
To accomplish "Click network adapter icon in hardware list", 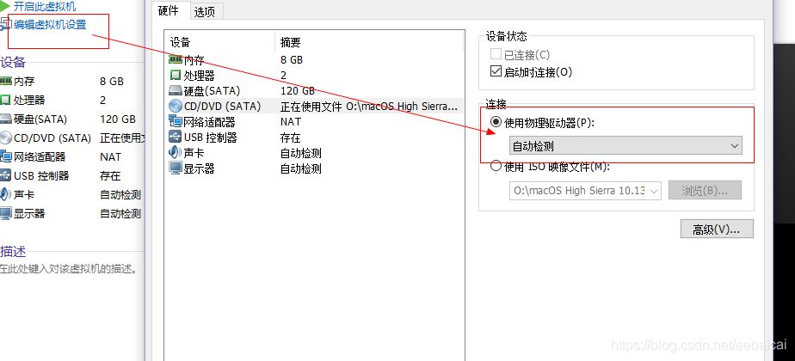I will [x=176, y=121].
